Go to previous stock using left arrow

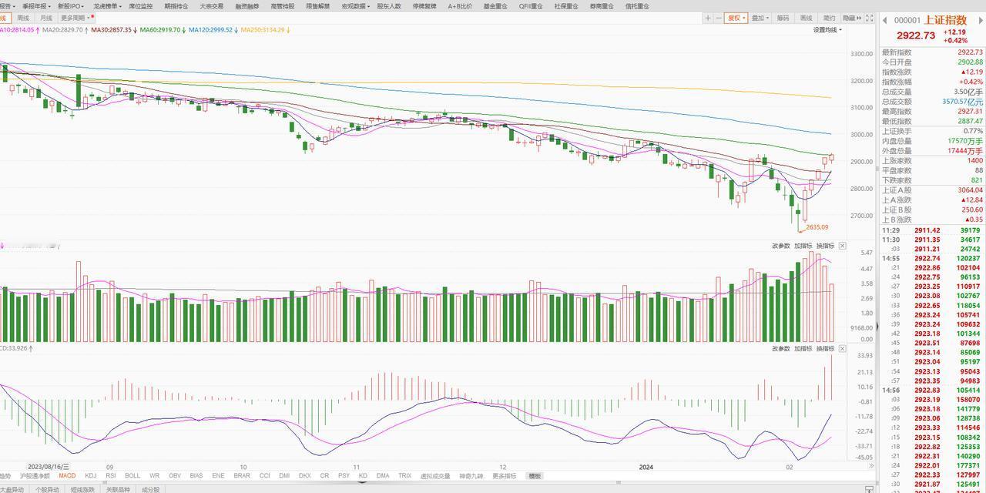pos(884,20)
